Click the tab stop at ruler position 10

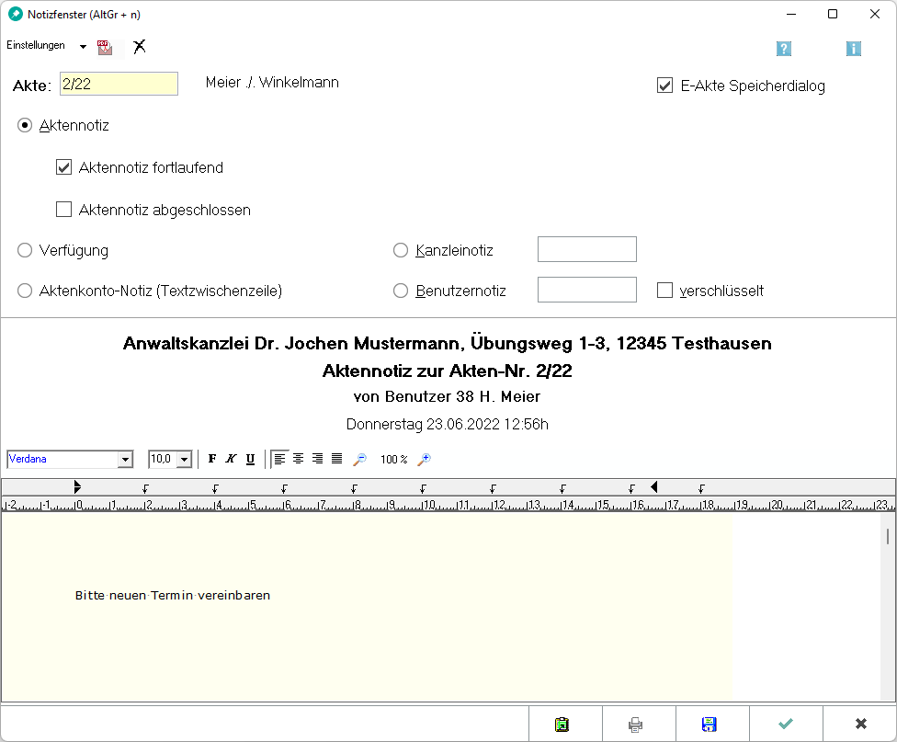pyautogui.click(x=423, y=488)
